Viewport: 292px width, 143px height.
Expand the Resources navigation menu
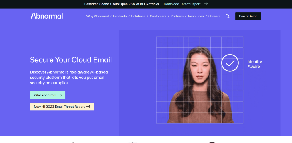pos(196,16)
